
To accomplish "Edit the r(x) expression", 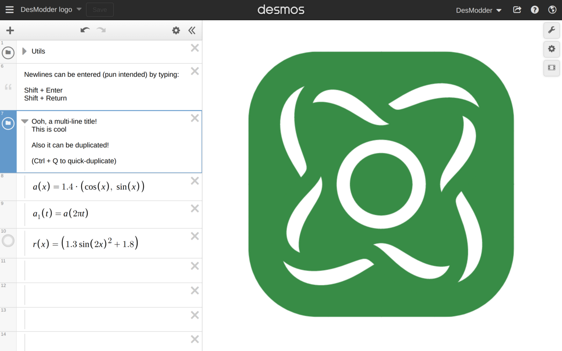I will pyautogui.click(x=86, y=243).
